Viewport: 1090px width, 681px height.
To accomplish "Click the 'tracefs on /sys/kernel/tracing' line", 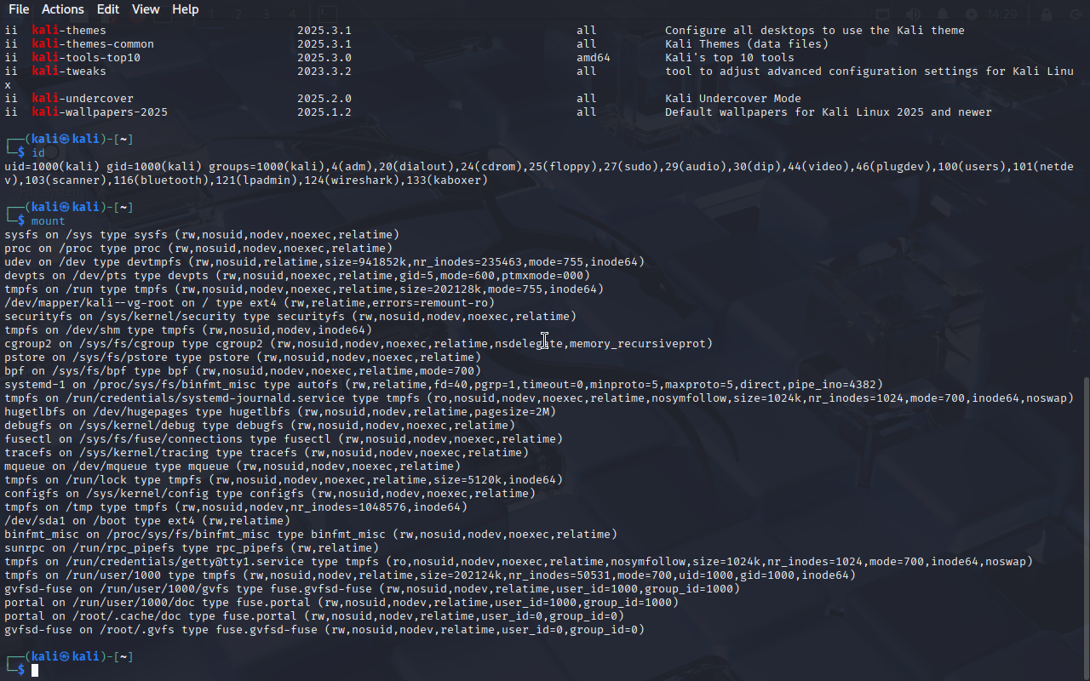I will coord(267,453).
